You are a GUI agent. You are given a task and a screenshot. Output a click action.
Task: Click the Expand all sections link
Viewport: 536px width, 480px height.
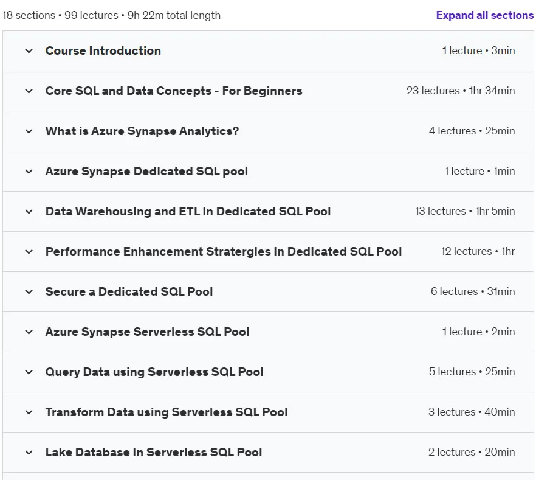click(x=484, y=15)
